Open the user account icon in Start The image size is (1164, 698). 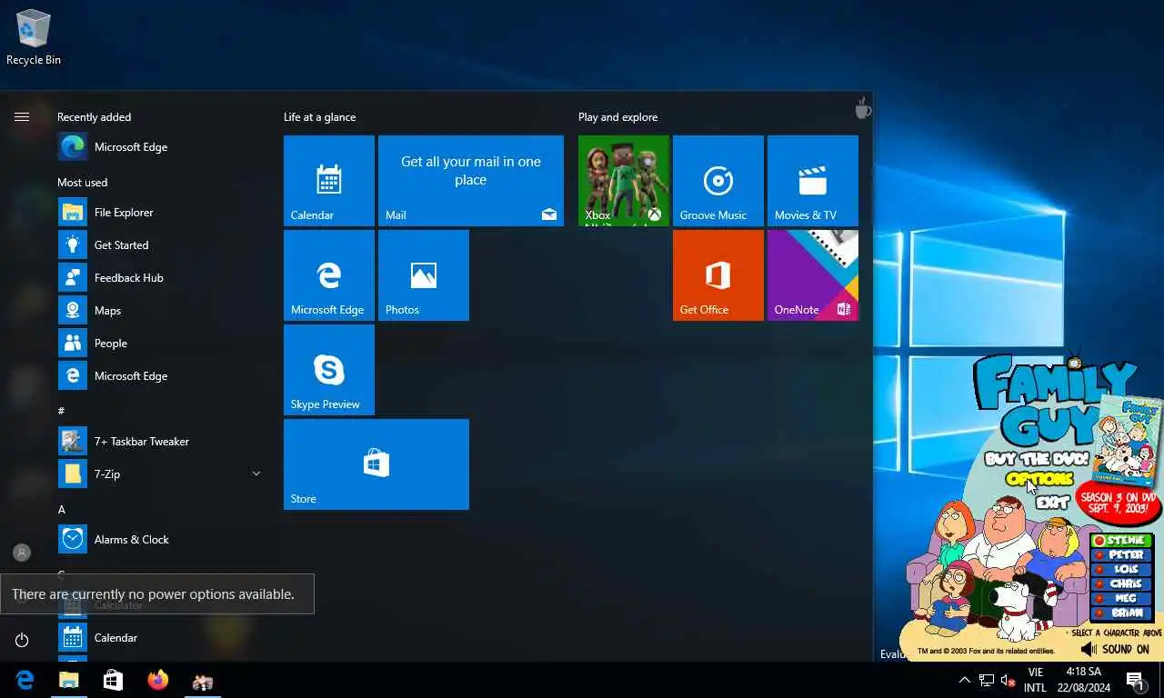coord(22,553)
